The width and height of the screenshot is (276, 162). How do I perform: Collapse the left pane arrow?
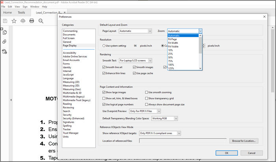coord(11,100)
